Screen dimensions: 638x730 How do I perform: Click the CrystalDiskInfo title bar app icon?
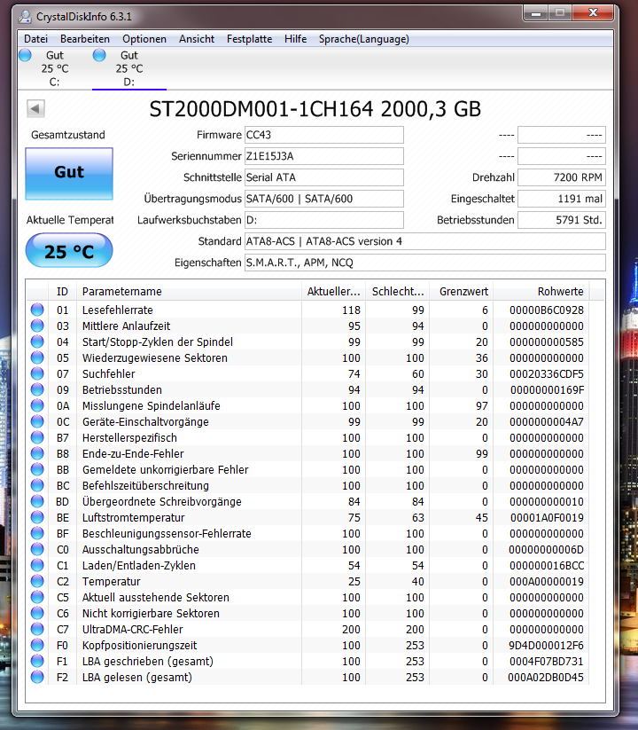tap(25, 17)
